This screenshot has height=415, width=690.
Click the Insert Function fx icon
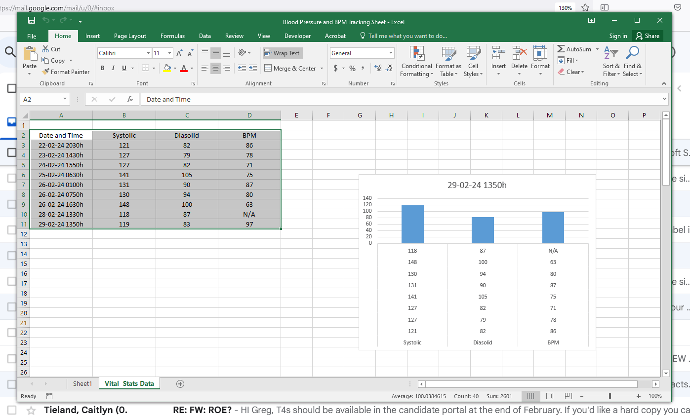point(130,99)
